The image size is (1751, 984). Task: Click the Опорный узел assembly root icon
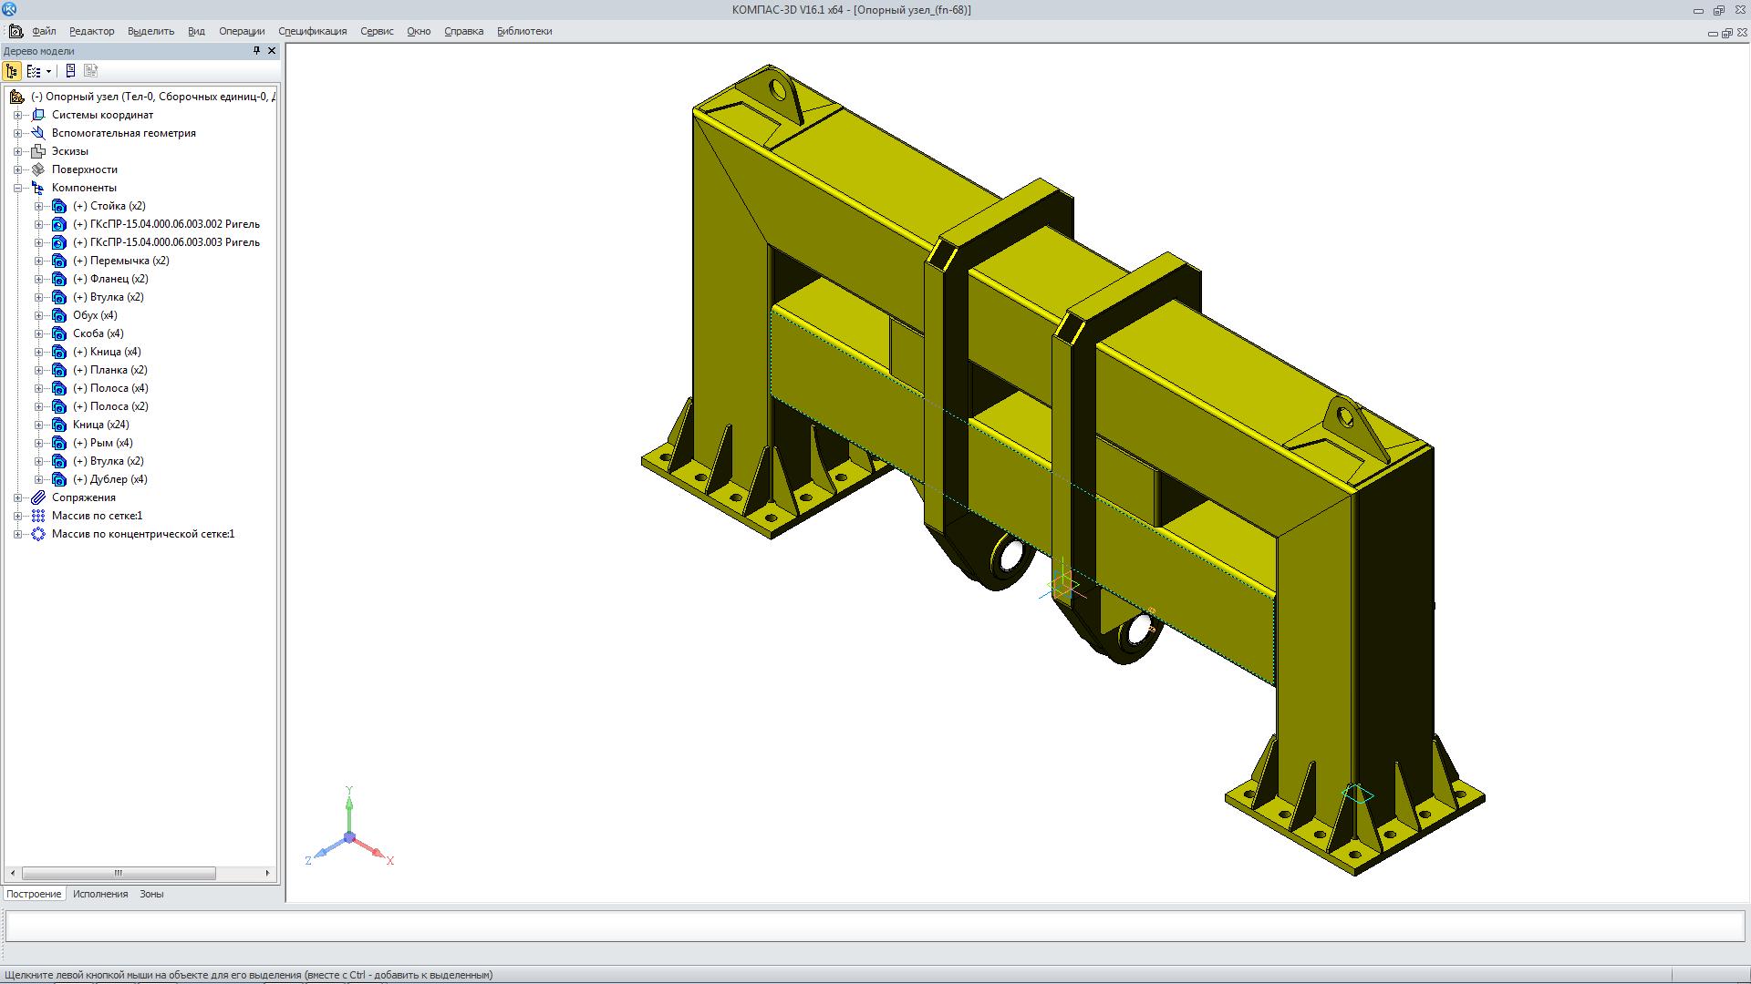pos(16,97)
